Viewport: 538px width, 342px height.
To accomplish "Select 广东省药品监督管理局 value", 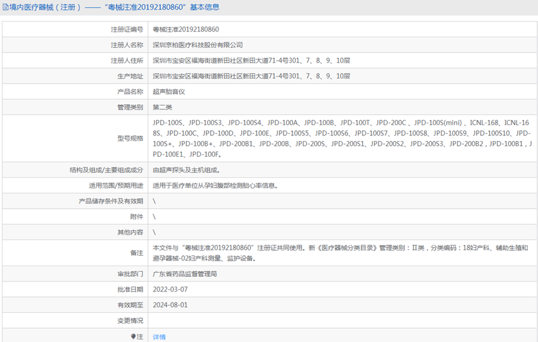I will click(x=185, y=274).
